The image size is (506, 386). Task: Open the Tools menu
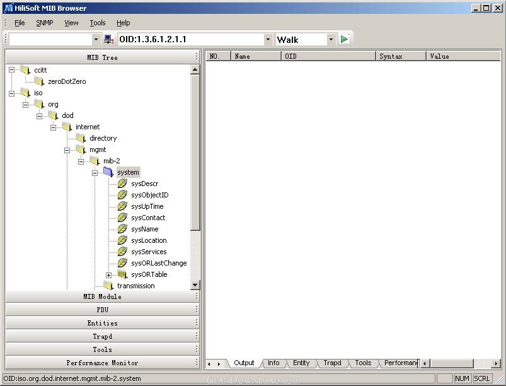98,23
